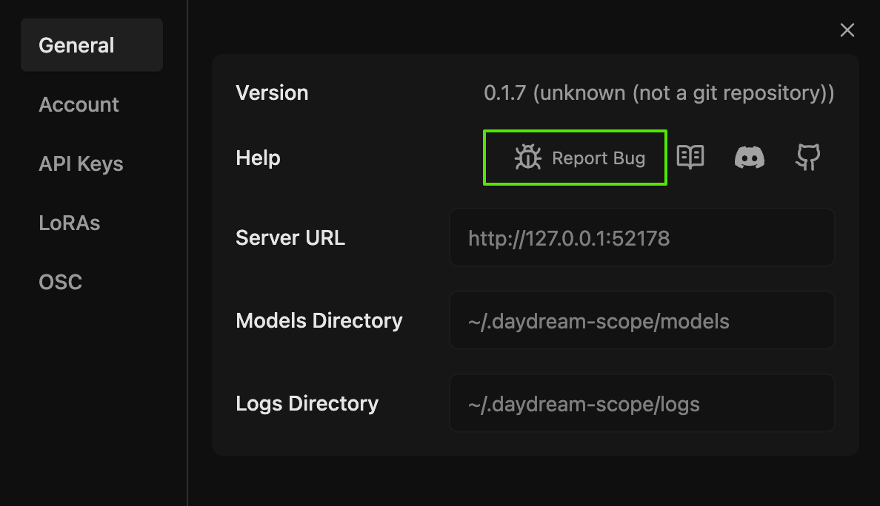Viewport: 880px width, 506px height.
Task: Click the Server URL input field
Action: pos(641,237)
